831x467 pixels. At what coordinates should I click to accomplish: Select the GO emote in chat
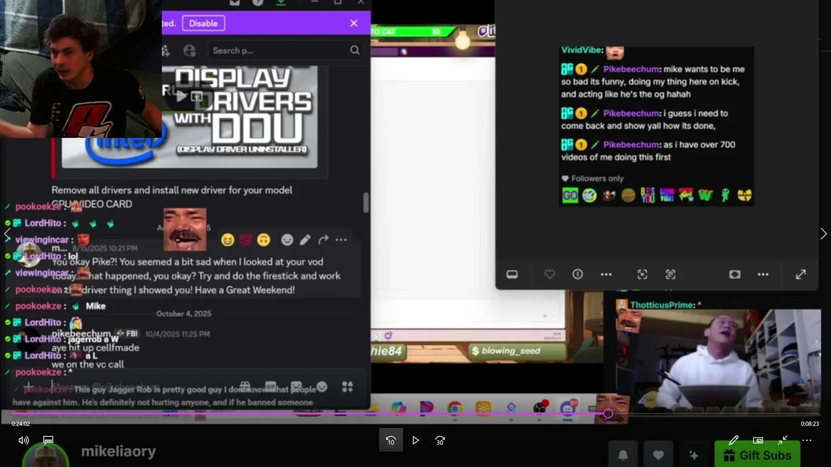570,195
